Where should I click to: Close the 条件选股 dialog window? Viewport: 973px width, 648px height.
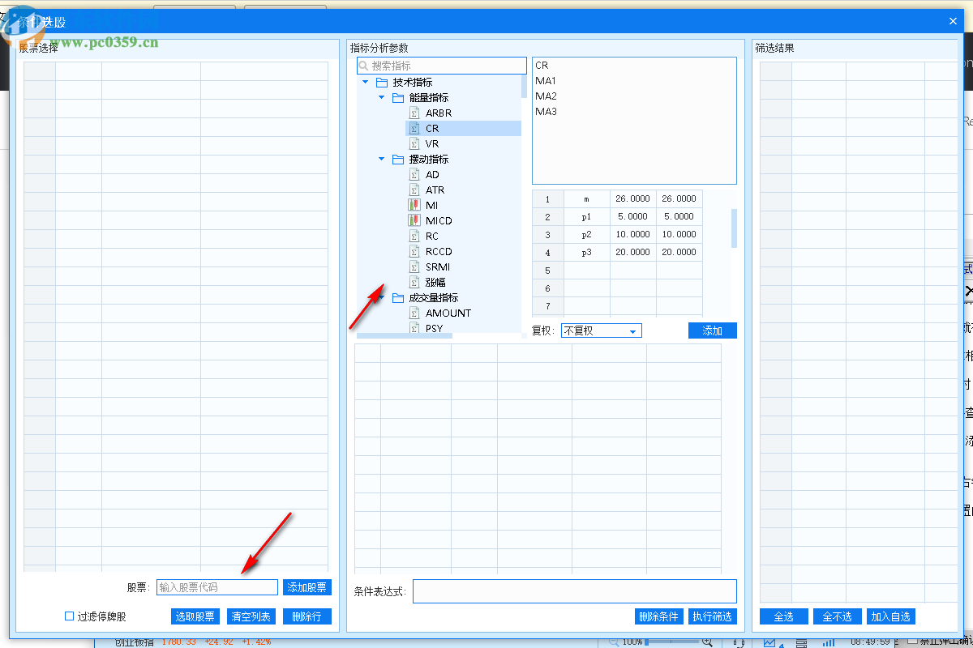point(953,22)
